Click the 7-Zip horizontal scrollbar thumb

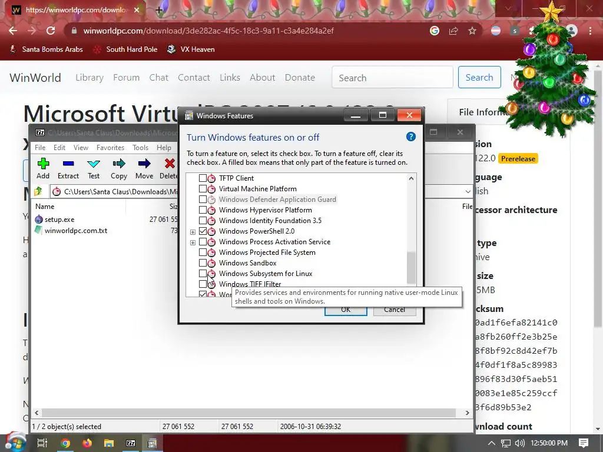pos(249,413)
